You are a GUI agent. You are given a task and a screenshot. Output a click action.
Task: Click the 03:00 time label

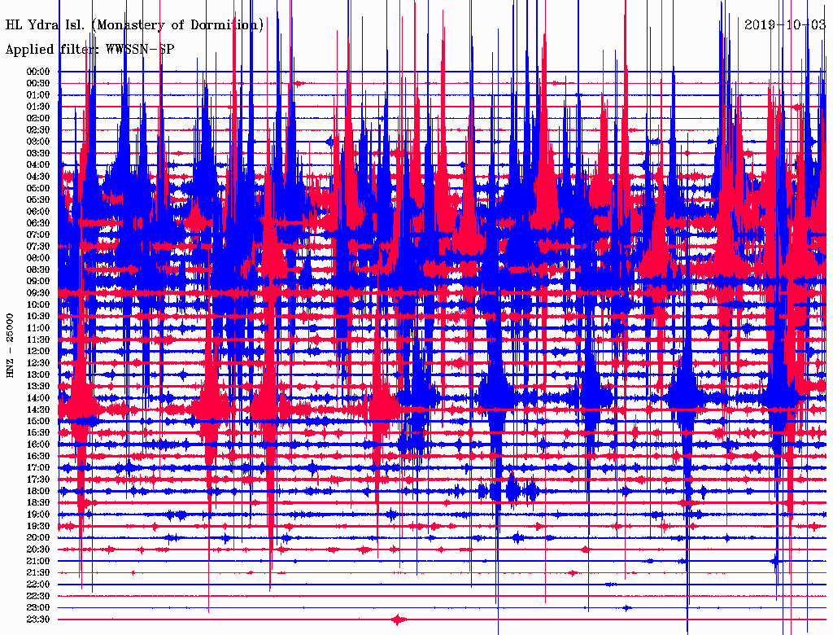pyautogui.click(x=38, y=142)
